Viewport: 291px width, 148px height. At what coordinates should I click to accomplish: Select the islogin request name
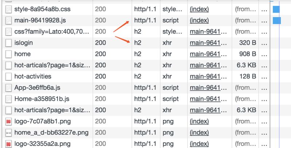tap(24, 43)
